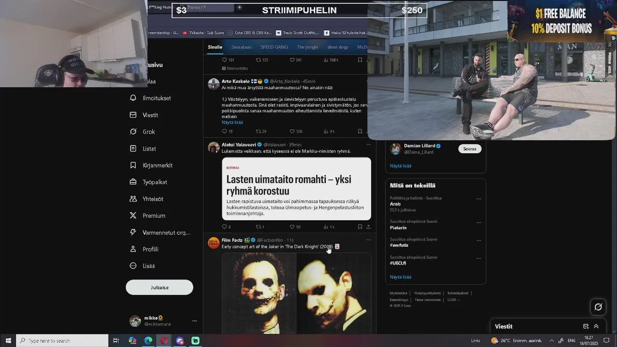Switch to the demi dogs tab
Image resolution: width=617 pixels, height=347 pixels.
[338, 47]
